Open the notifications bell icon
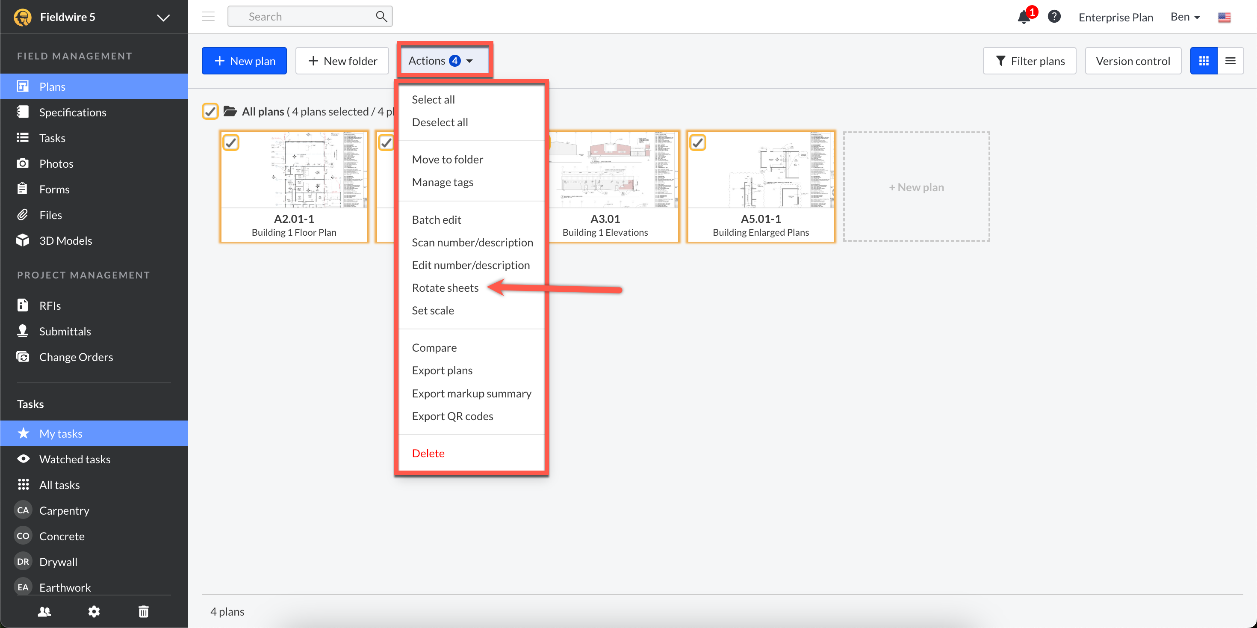This screenshot has width=1257, height=628. coord(1023,18)
